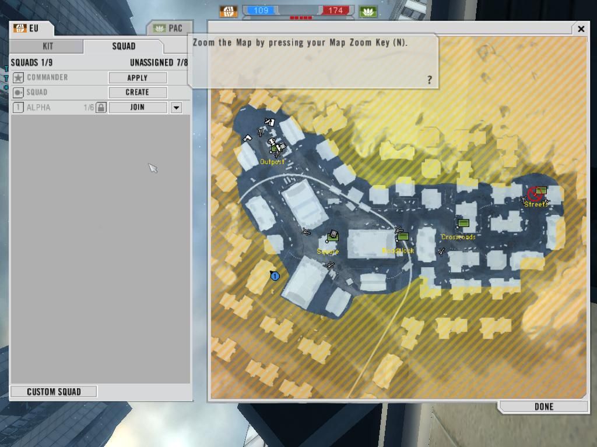This screenshot has height=447, width=597.
Task: Join the Alpha squad
Action: 138,107
